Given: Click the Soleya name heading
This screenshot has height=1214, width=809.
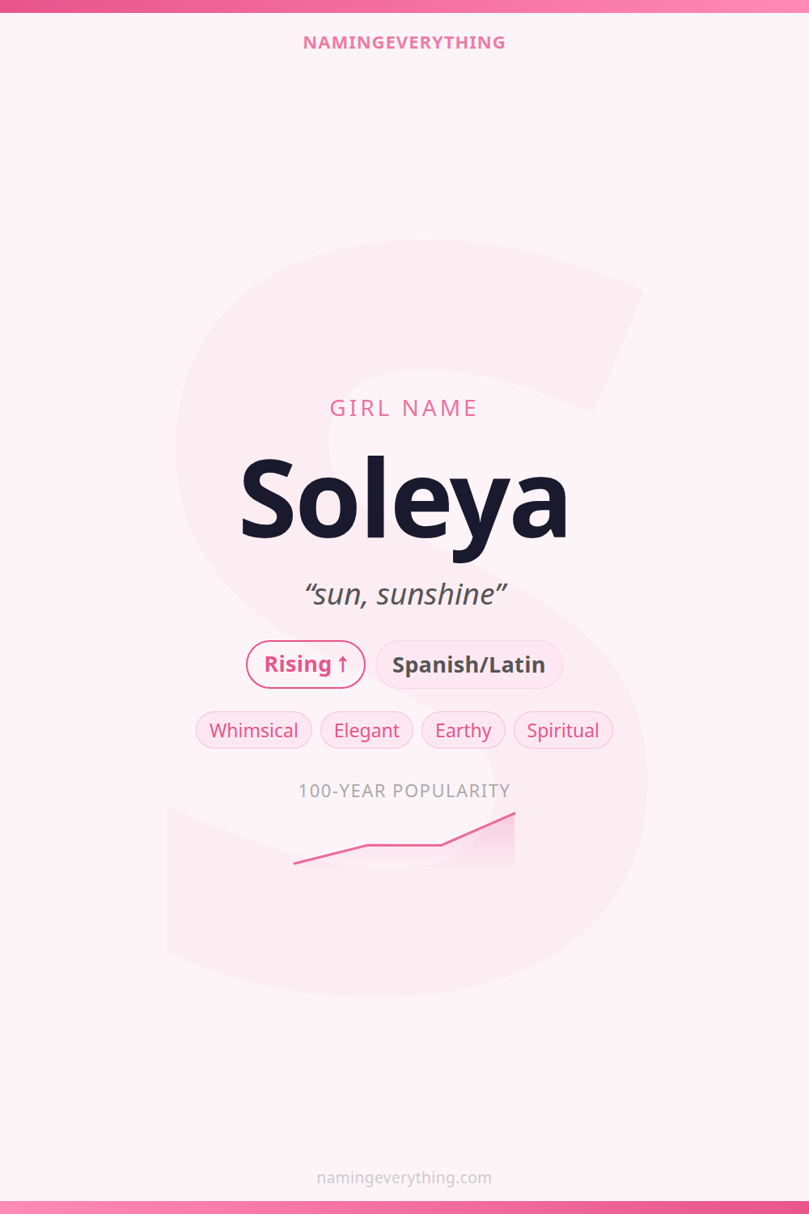Looking at the screenshot, I should [x=404, y=502].
